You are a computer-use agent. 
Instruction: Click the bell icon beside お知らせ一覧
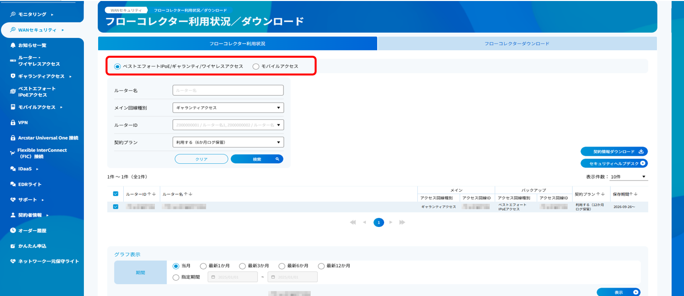tap(13, 45)
